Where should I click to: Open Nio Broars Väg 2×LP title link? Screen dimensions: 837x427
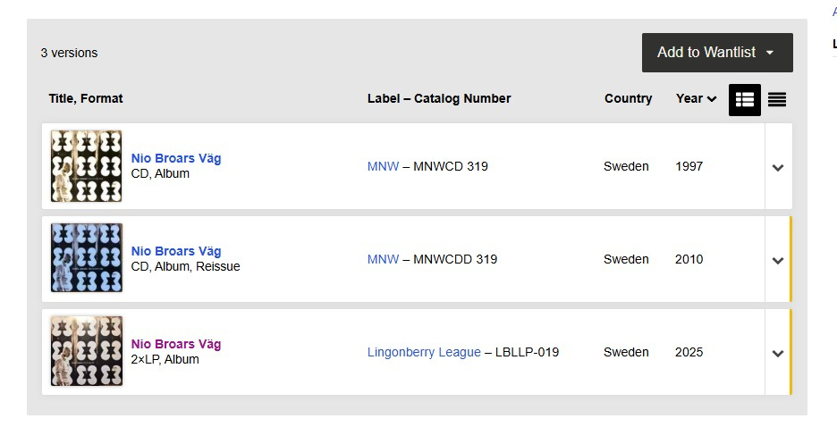point(176,344)
